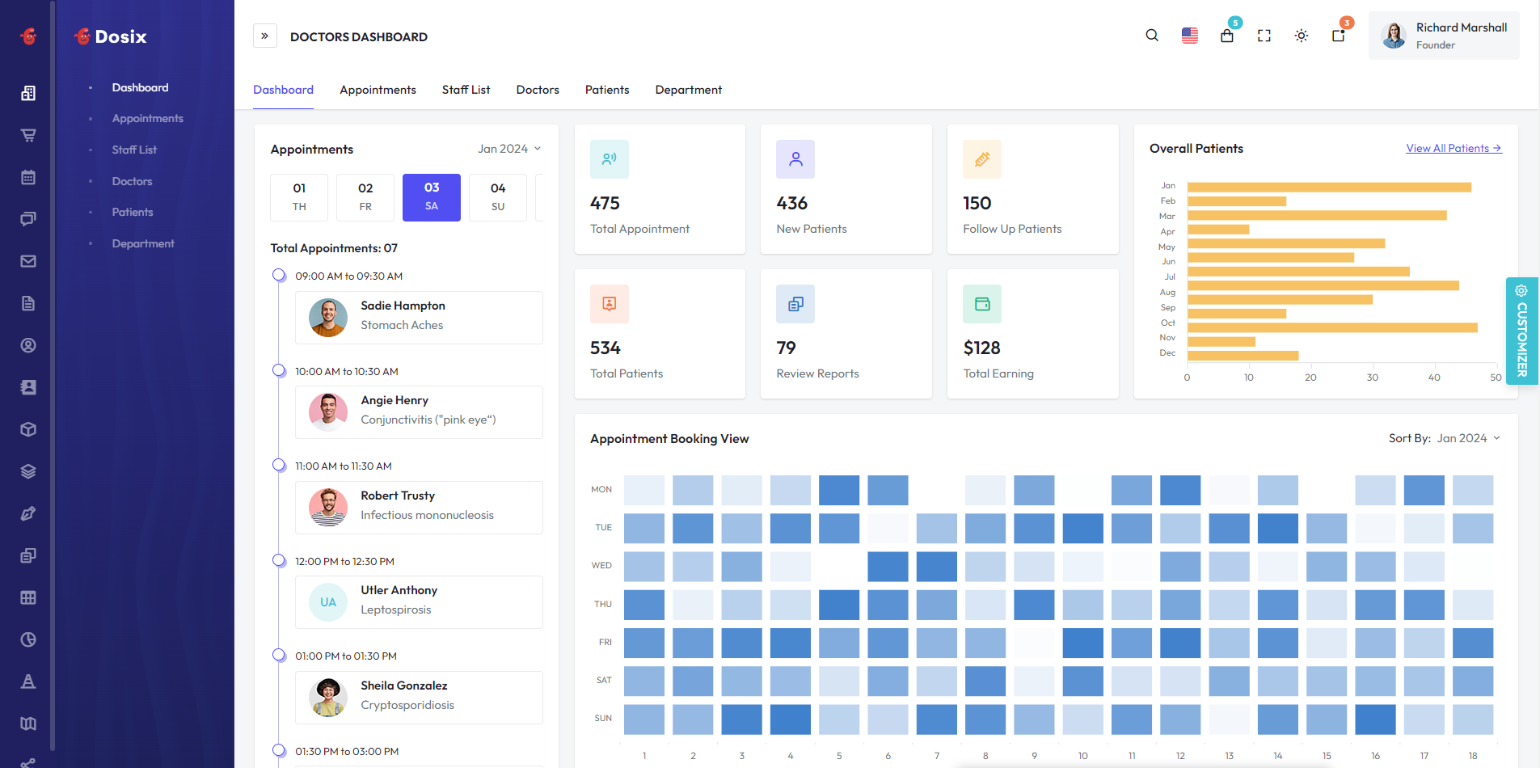
Task: Open the duplicate pages sidebar icon
Action: point(28,555)
